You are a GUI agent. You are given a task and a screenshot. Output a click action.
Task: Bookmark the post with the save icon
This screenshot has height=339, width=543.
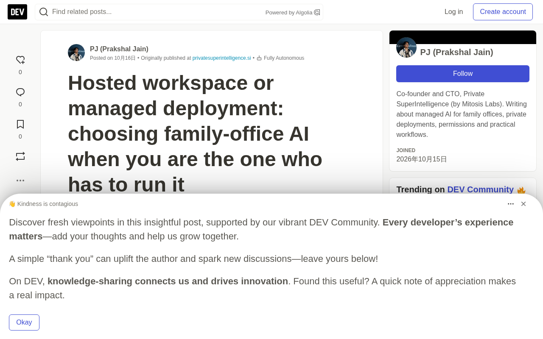click(x=20, y=124)
